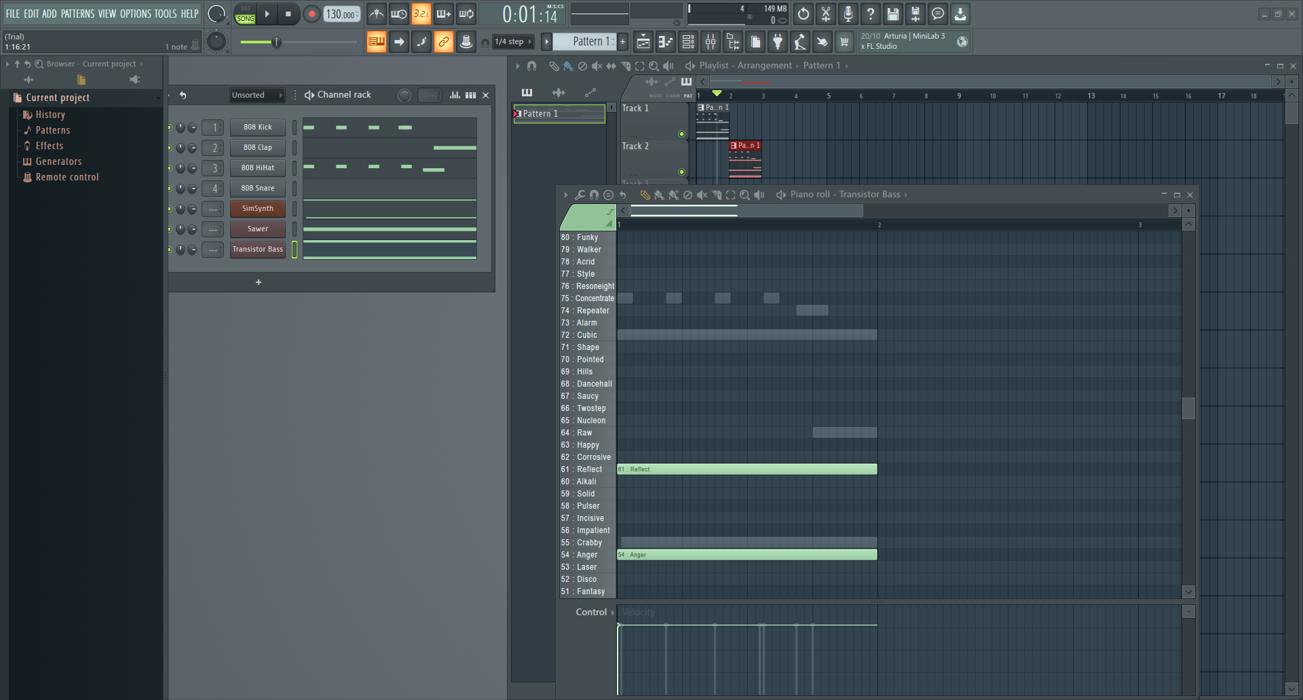The height and width of the screenshot is (700, 1303).
Task: Select the Pattern 1 entry in the picker
Action: point(559,113)
